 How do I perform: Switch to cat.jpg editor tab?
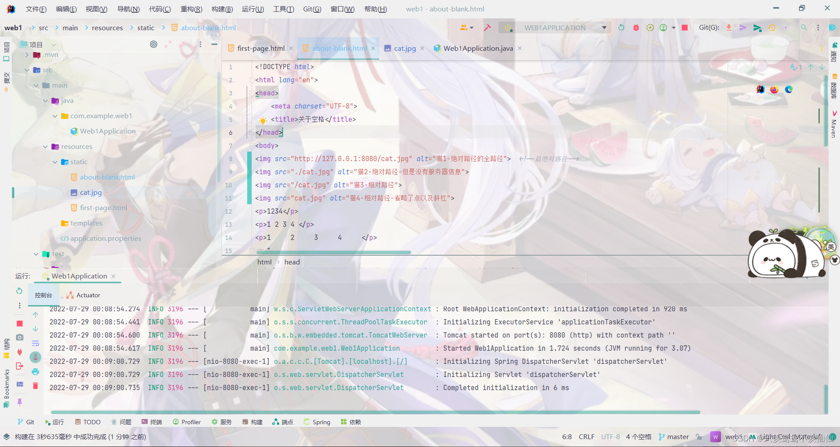(x=405, y=48)
